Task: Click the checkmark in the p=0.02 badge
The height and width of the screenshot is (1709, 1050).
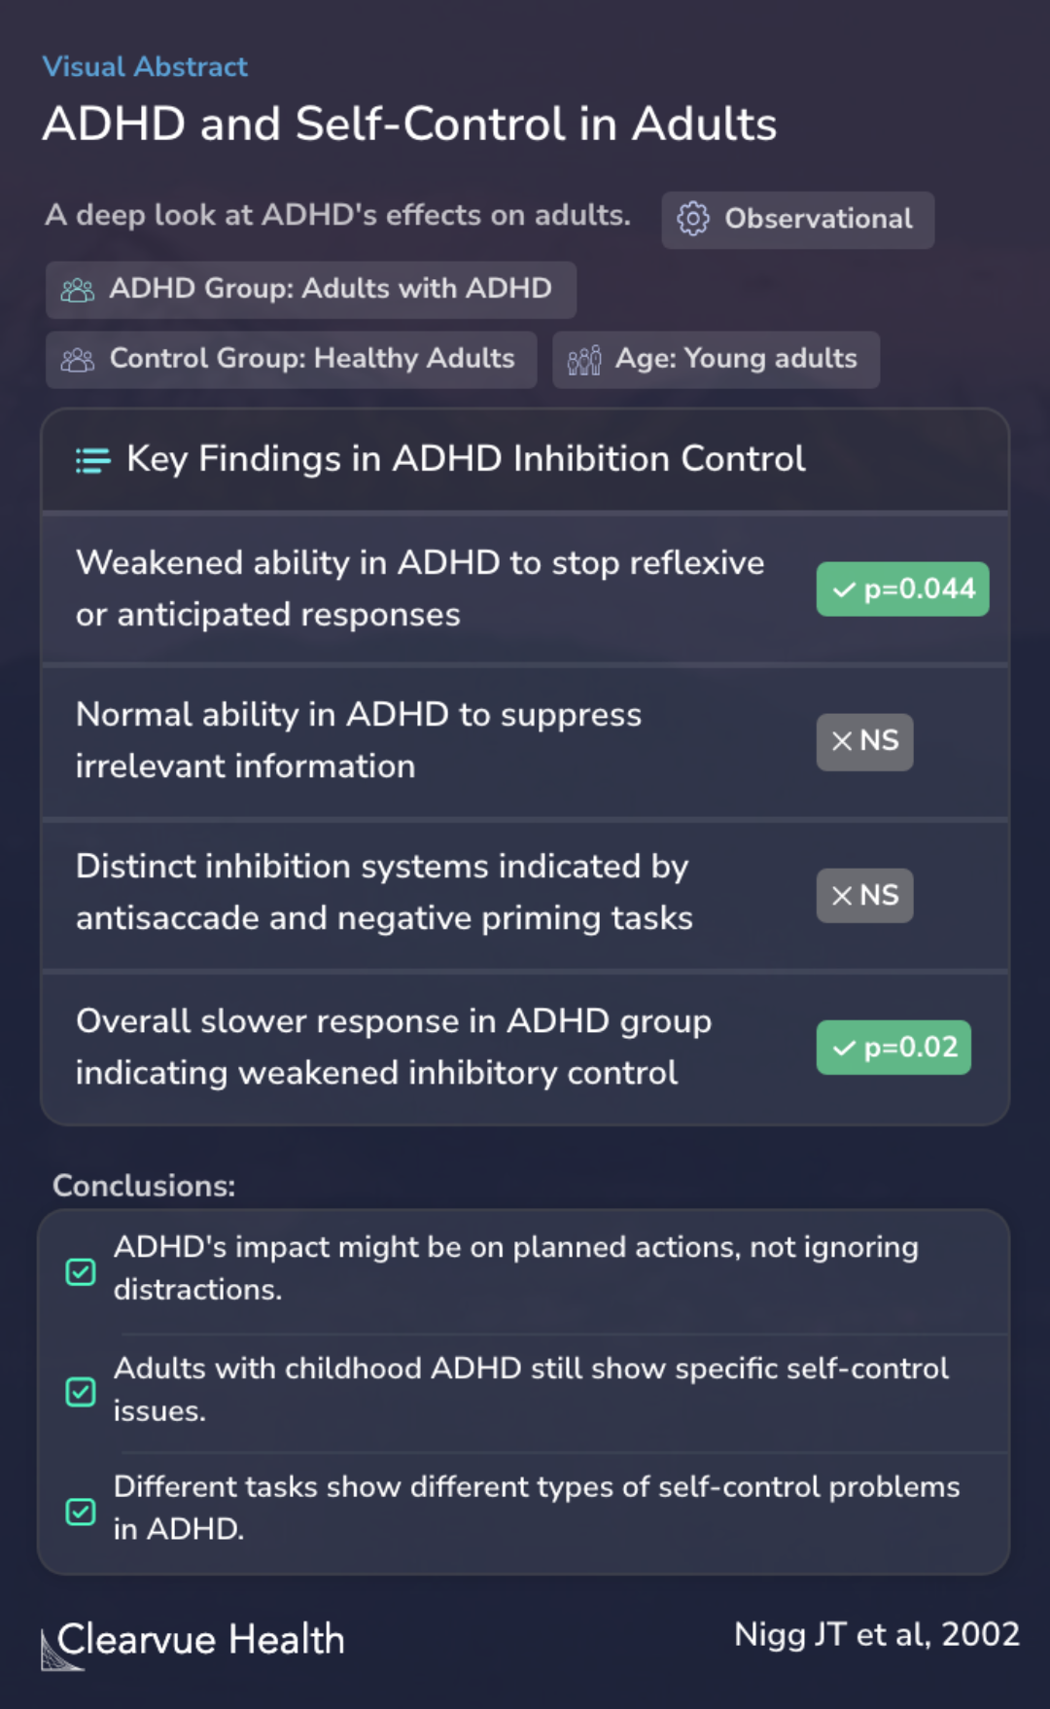Action: (845, 1048)
